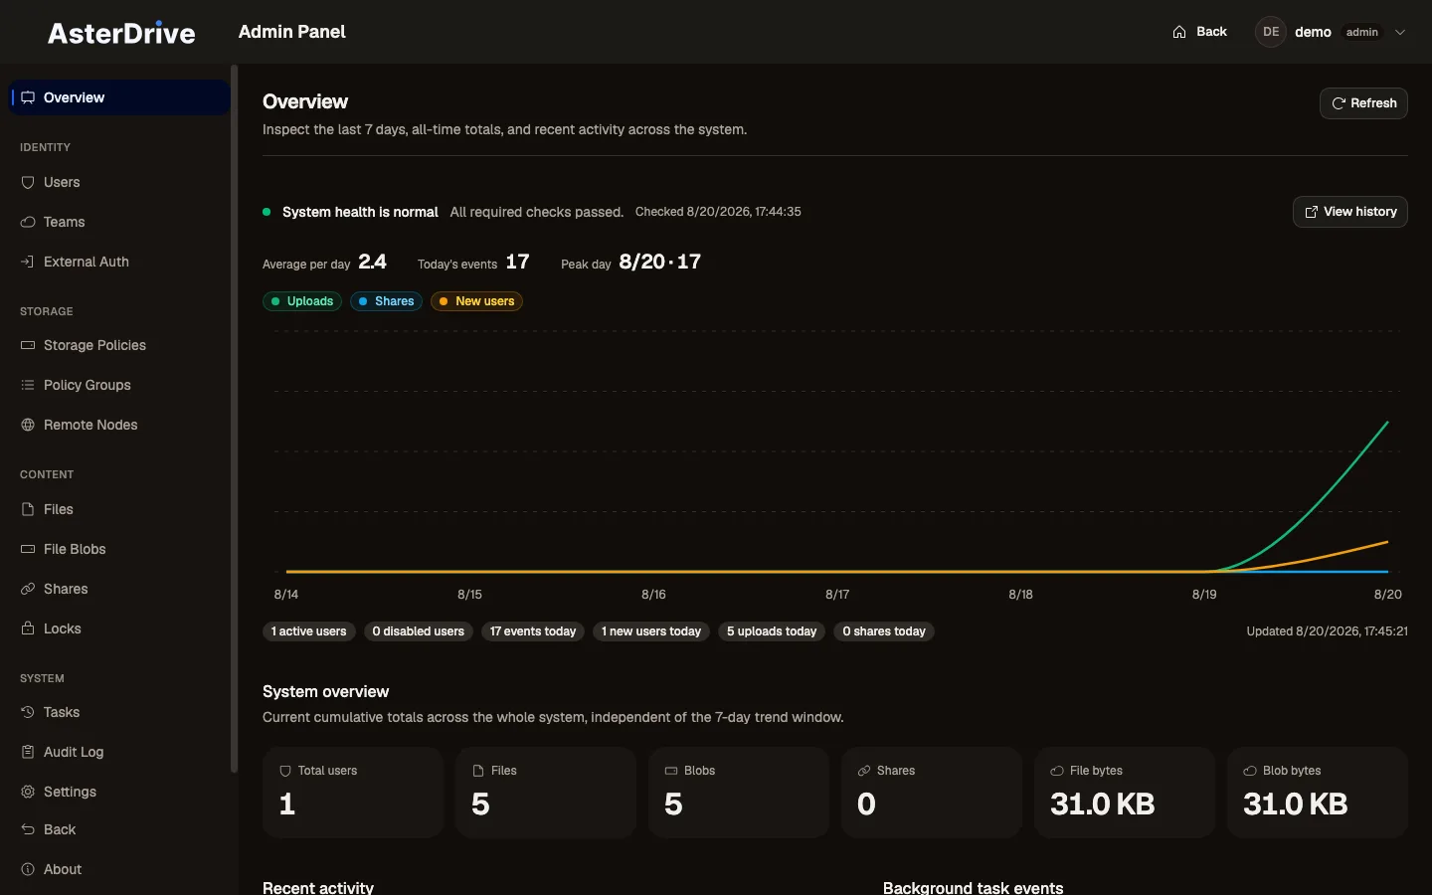
Task: Click the System health is normal text
Action: pyautogui.click(x=360, y=212)
